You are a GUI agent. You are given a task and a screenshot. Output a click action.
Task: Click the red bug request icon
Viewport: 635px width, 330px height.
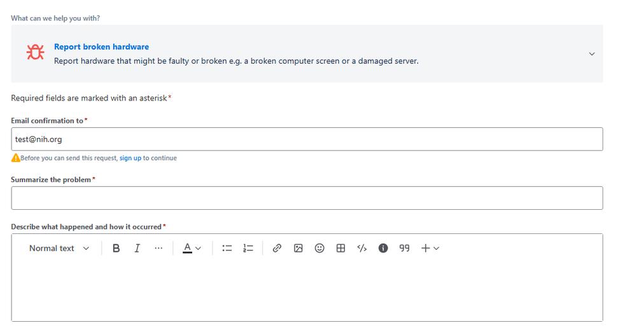[35, 52]
